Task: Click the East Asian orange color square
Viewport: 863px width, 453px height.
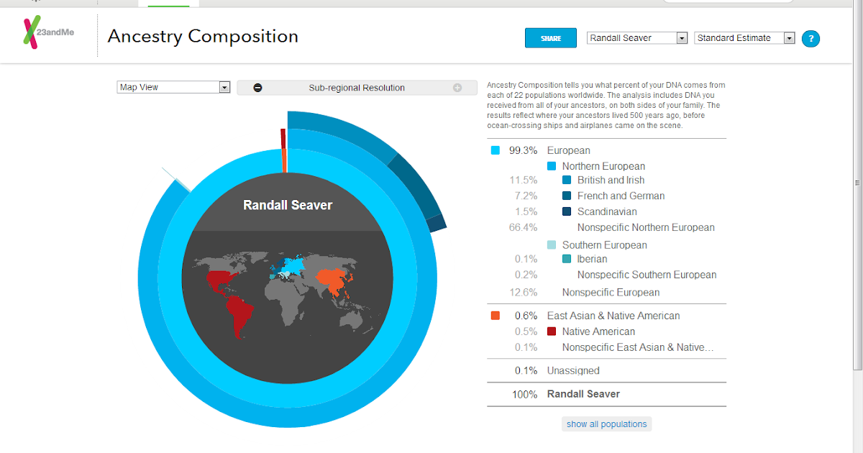Action: click(x=494, y=315)
